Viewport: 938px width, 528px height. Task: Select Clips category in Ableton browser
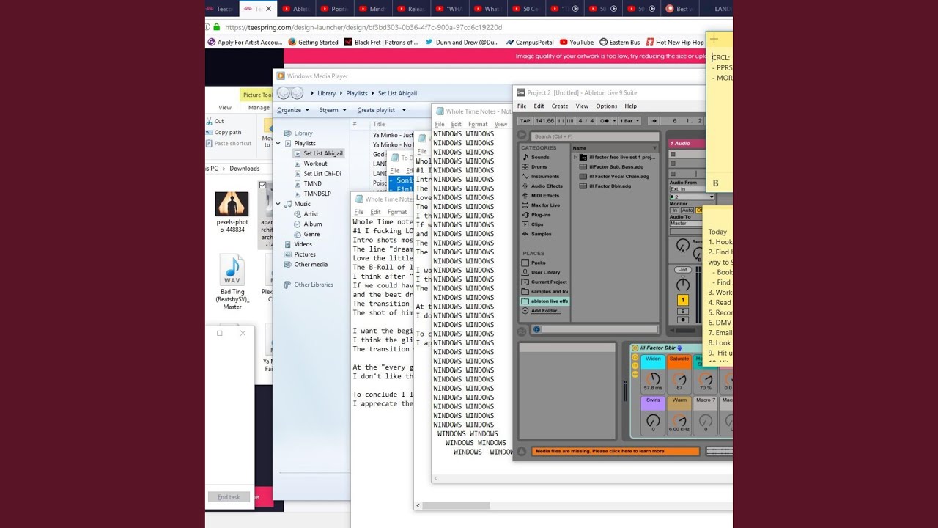[537, 224]
